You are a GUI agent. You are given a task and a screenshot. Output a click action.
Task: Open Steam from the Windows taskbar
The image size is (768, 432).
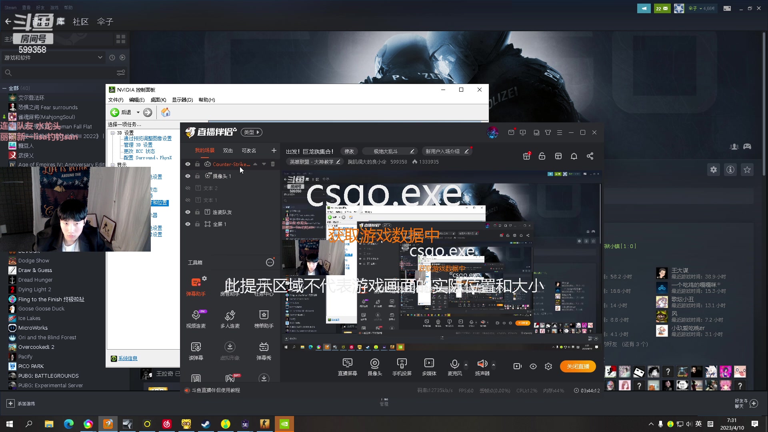[x=206, y=424]
